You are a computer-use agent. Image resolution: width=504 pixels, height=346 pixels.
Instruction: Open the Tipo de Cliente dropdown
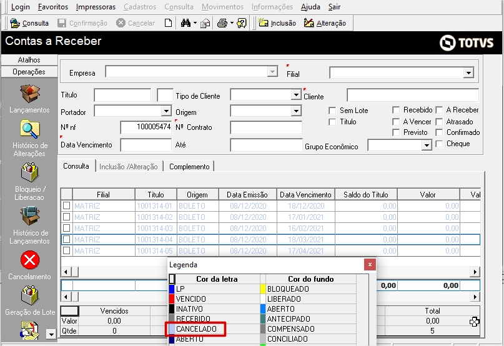(296, 94)
